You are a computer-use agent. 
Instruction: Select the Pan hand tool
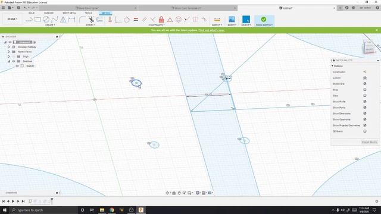click(179, 193)
